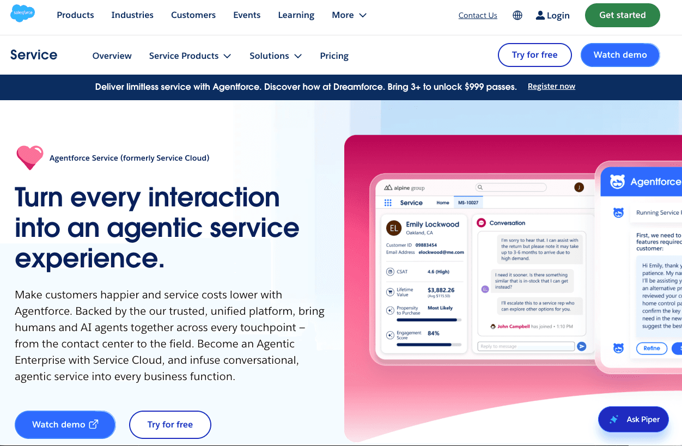
Task: Click the Lifetime Value cart icon
Action: (x=390, y=292)
